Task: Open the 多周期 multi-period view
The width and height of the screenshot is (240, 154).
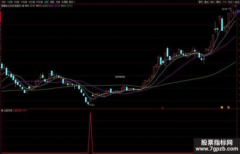Action: [x=64, y=2]
